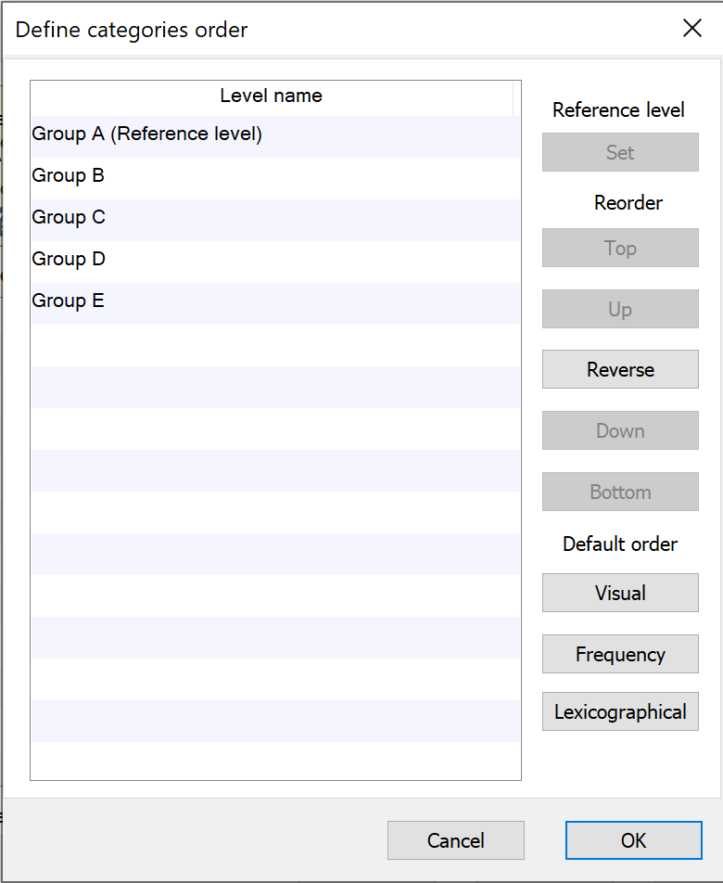Viewport: 723px width, 883px height.
Task: Click the Level name column header
Action: point(271,96)
